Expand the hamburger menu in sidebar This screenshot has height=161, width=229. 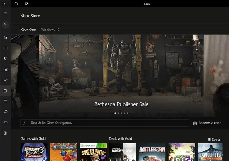point(5,13)
